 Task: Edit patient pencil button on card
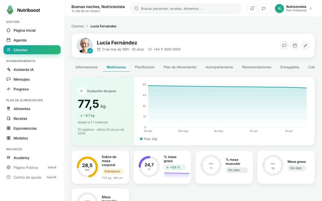click(305, 45)
